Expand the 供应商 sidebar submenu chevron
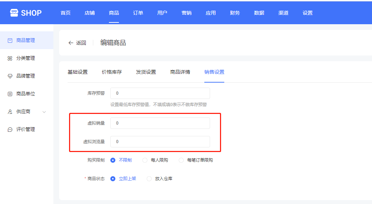Image resolution: width=372 pixels, height=204 pixels. [44, 112]
